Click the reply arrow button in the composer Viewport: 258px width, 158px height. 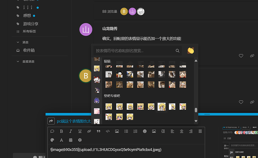point(51,121)
